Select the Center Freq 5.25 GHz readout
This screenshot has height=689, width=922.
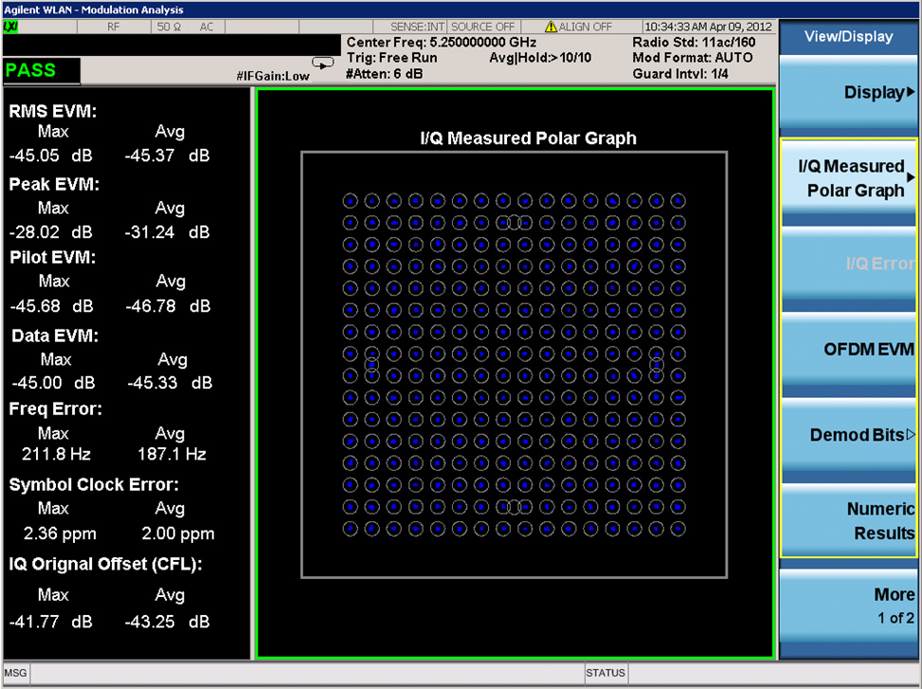coord(441,43)
